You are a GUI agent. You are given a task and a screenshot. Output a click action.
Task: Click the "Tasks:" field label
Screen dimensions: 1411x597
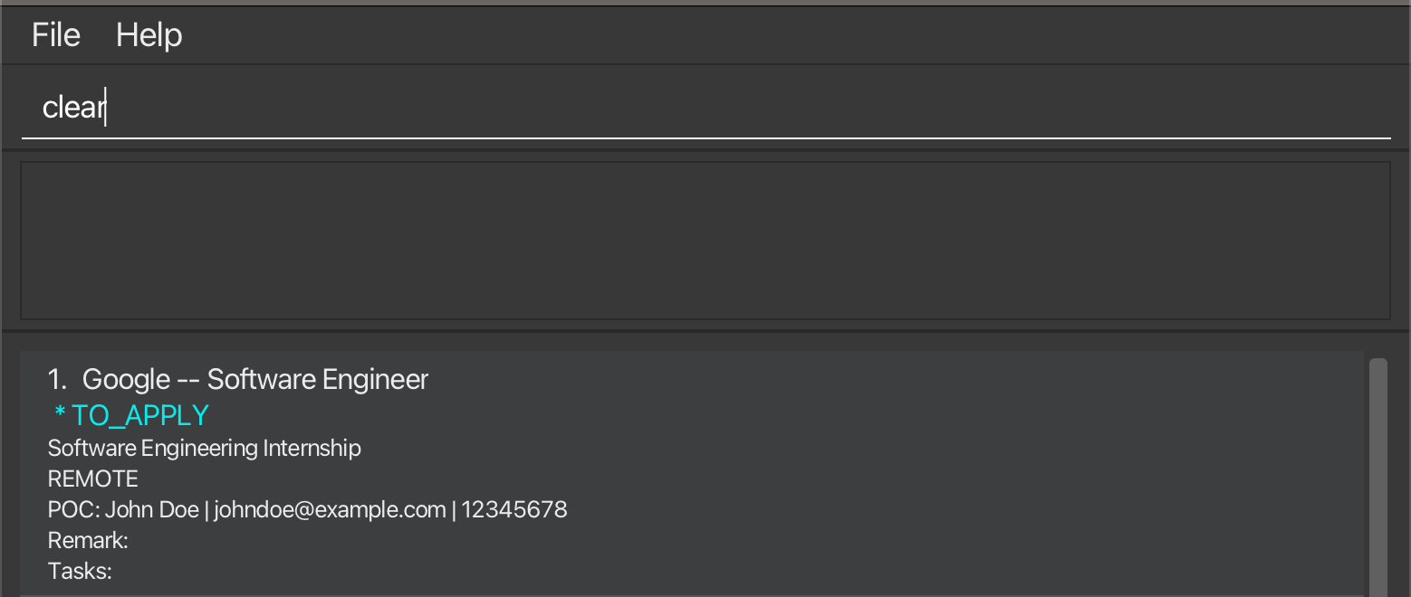pyautogui.click(x=80, y=572)
